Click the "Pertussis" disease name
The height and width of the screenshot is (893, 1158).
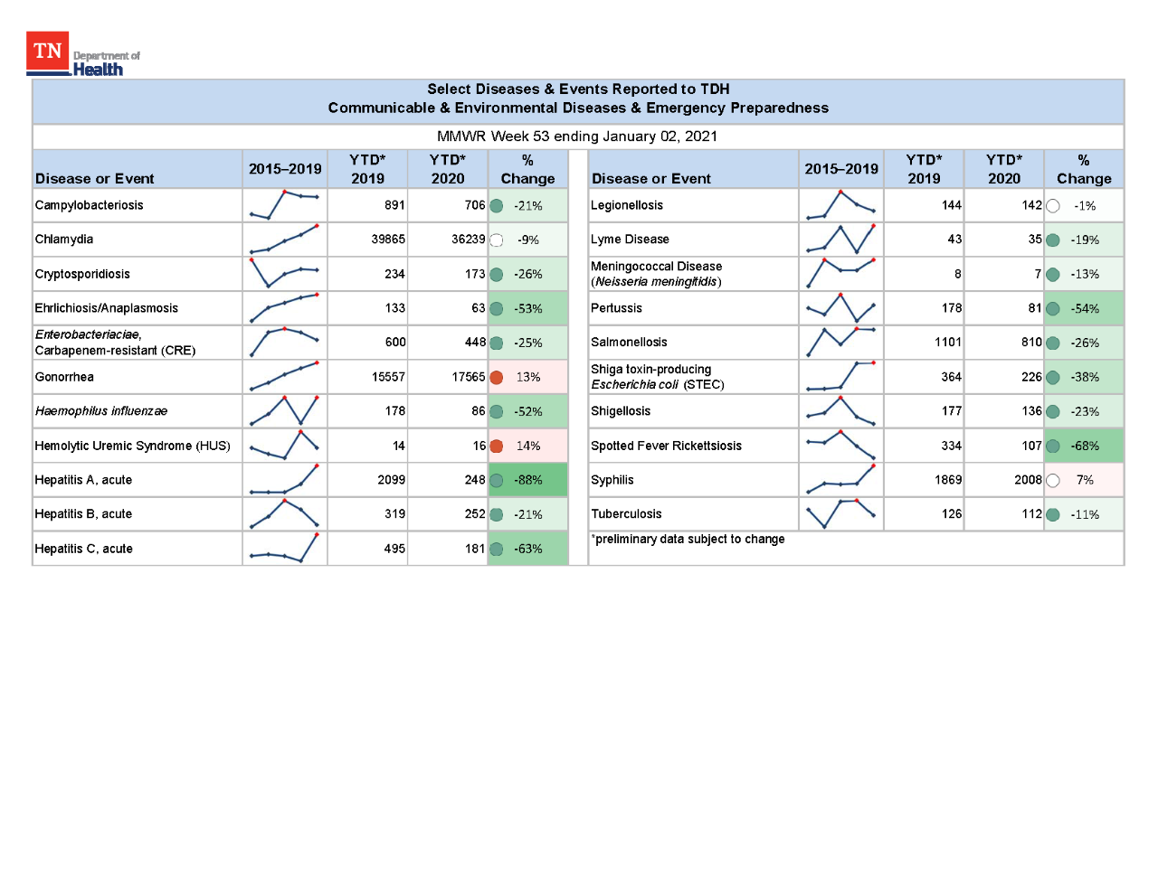616,308
